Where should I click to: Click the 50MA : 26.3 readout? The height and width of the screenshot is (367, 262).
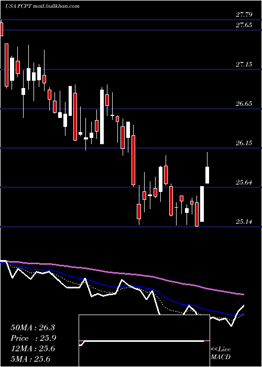32,328
